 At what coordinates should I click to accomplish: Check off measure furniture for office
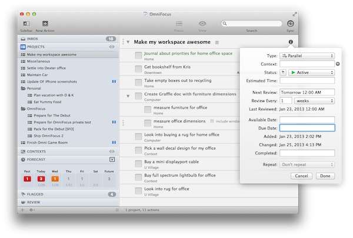click(x=148, y=110)
